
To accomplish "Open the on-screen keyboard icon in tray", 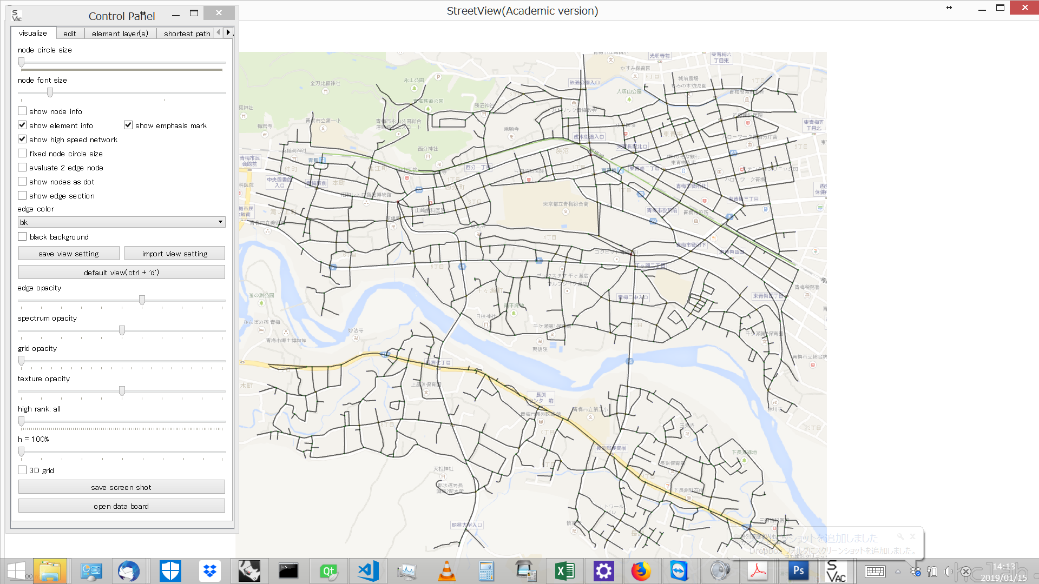I will click(x=875, y=572).
